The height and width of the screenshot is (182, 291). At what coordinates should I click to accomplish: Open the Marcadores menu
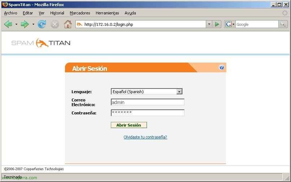(x=80, y=13)
